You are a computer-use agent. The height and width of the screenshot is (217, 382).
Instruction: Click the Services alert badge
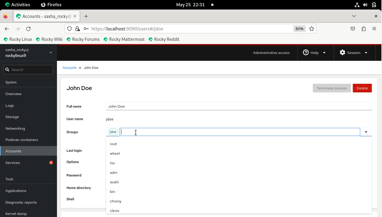[51, 163]
